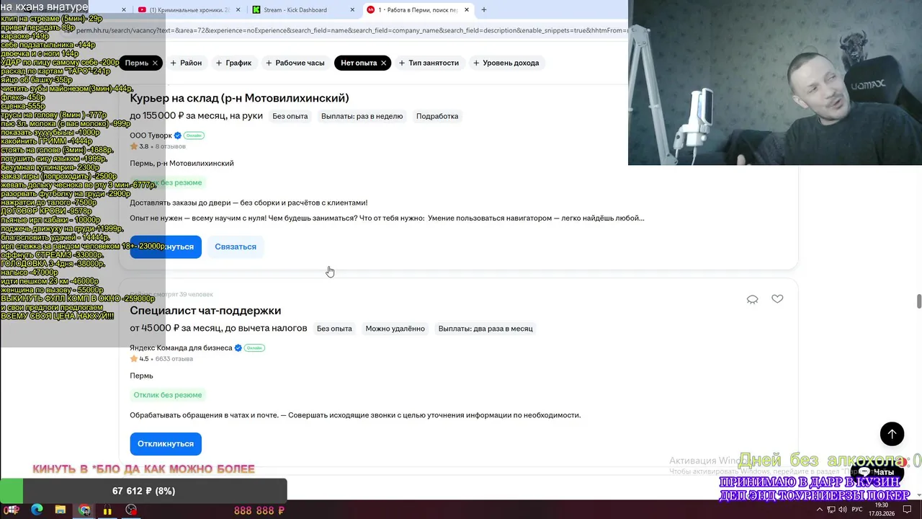Click the page vertical scrollbar thumb

pyautogui.click(x=918, y=301)
